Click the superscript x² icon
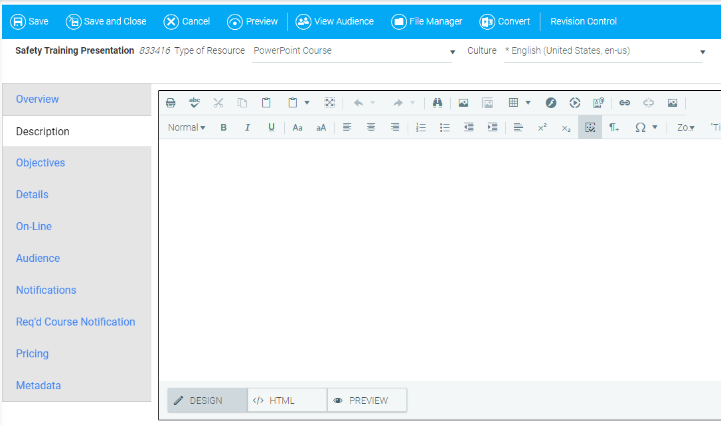 coord(542,127)
